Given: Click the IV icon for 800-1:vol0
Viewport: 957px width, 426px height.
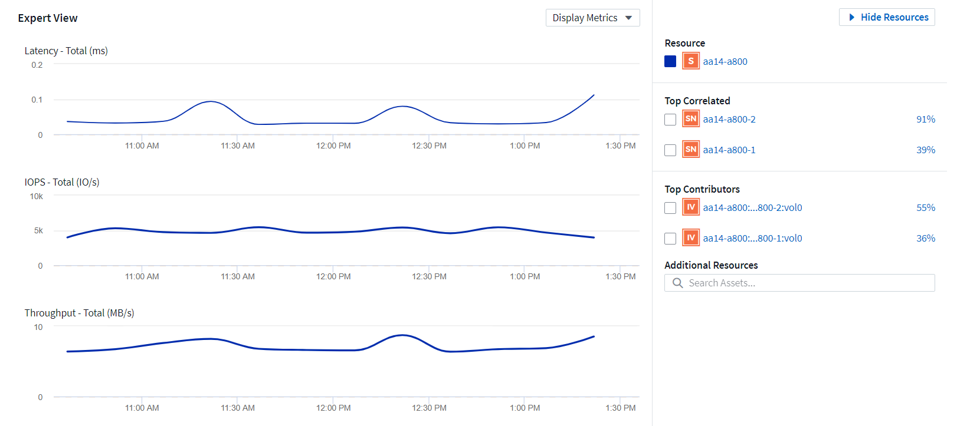Looking at the screenshot, I should (x=691, y=238).
